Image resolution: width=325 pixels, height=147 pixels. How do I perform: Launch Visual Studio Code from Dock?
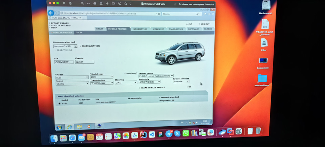(x=152, y=134)
